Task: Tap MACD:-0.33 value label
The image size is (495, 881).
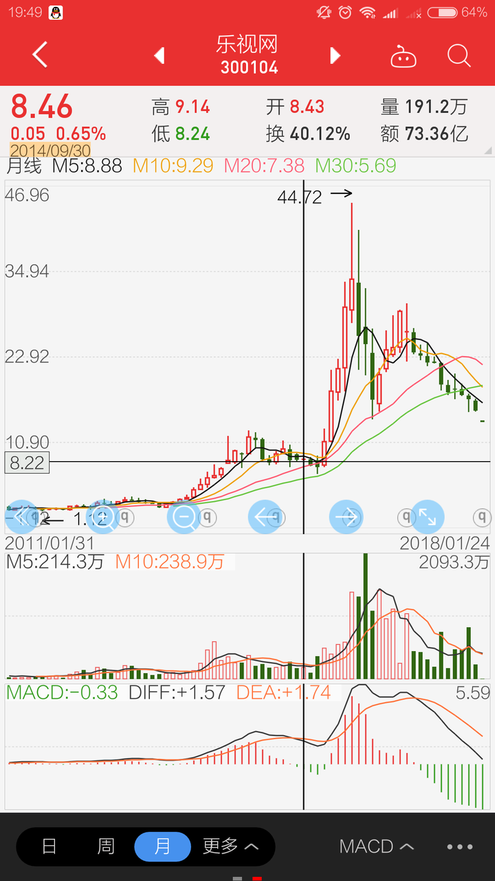Action: (63, 692)
